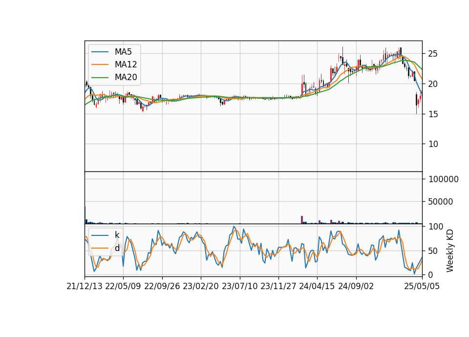Screen dimensions: 469x337
Task: Click the k legend label in KD panel
Action: [x=117, y=235]
